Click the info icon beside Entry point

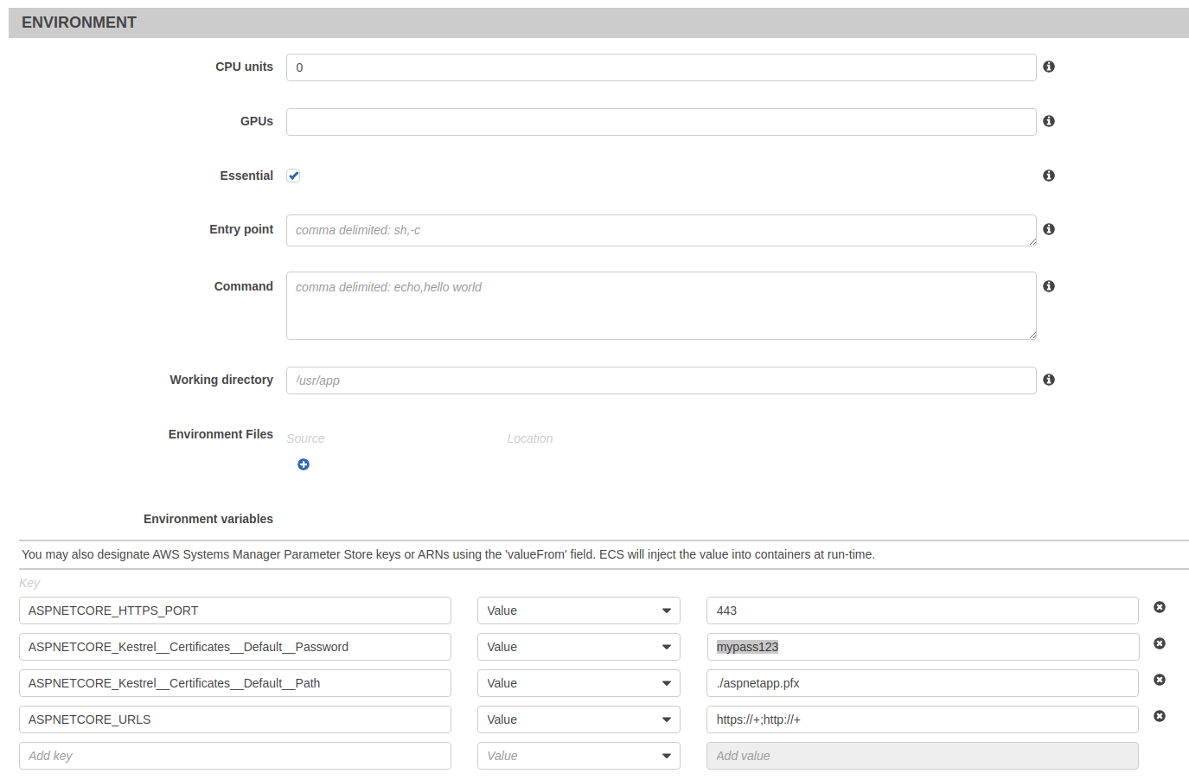coord(1048,229)
